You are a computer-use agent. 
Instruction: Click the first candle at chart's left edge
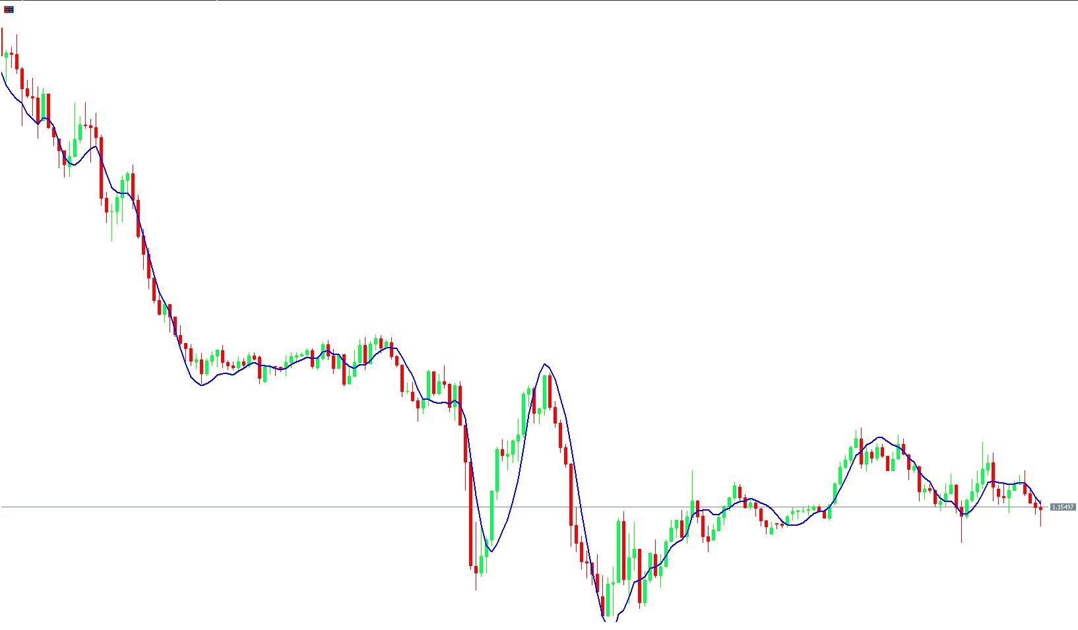pyautogui.click(x=2, y=41)
